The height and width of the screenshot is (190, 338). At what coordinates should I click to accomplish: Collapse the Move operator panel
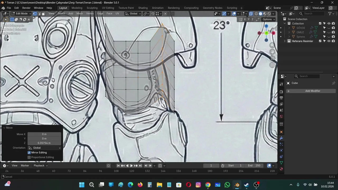click(4, 128)
